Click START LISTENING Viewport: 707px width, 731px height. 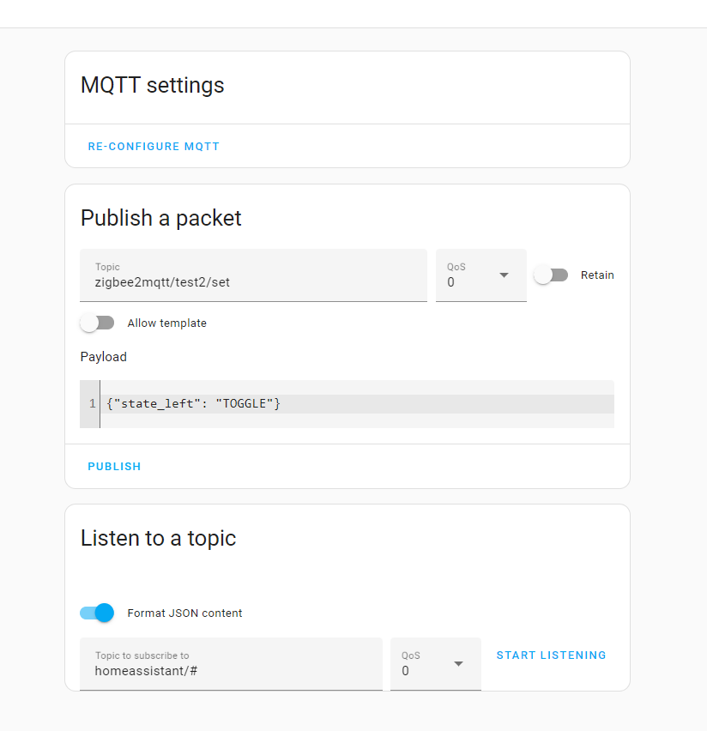tap(551, 655)
